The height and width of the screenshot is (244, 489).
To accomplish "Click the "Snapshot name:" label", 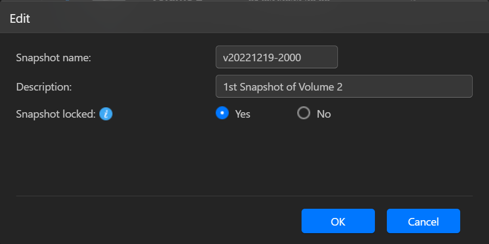I will [53, 57].
